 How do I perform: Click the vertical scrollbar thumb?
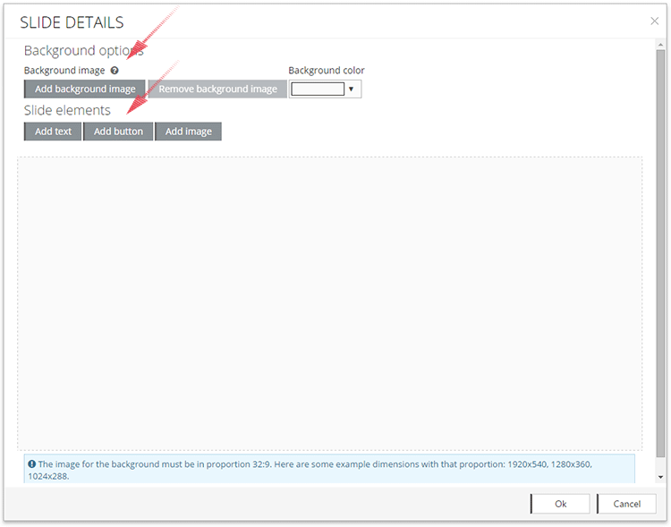pyautogui.click(x=660, y=251)
